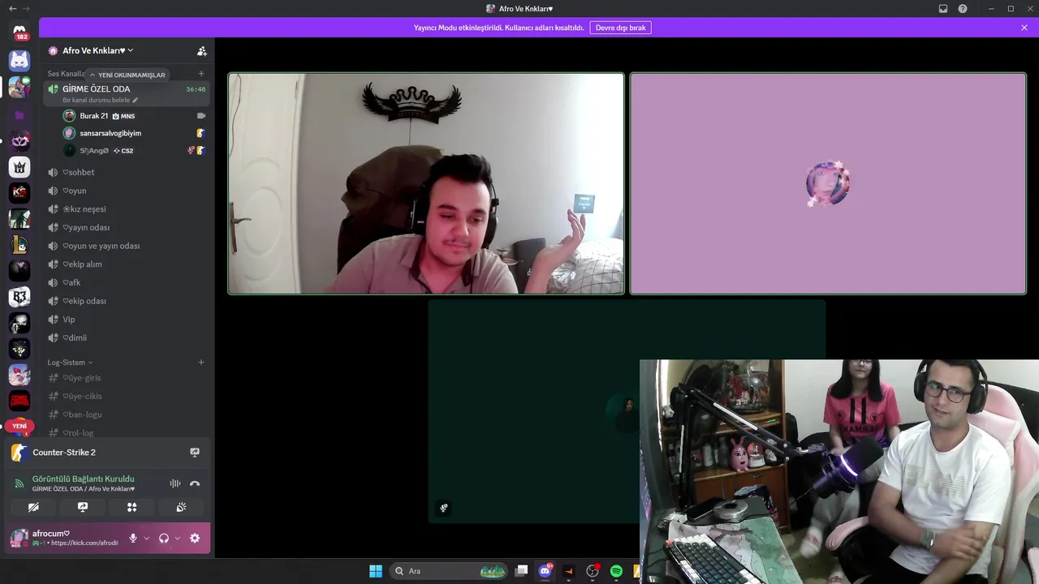Mute the microphone
Viewport: 1039px width, 584px height.
click(133, 538)
